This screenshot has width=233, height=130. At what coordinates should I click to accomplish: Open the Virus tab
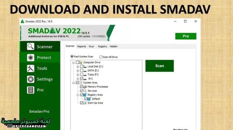point(91,46)
